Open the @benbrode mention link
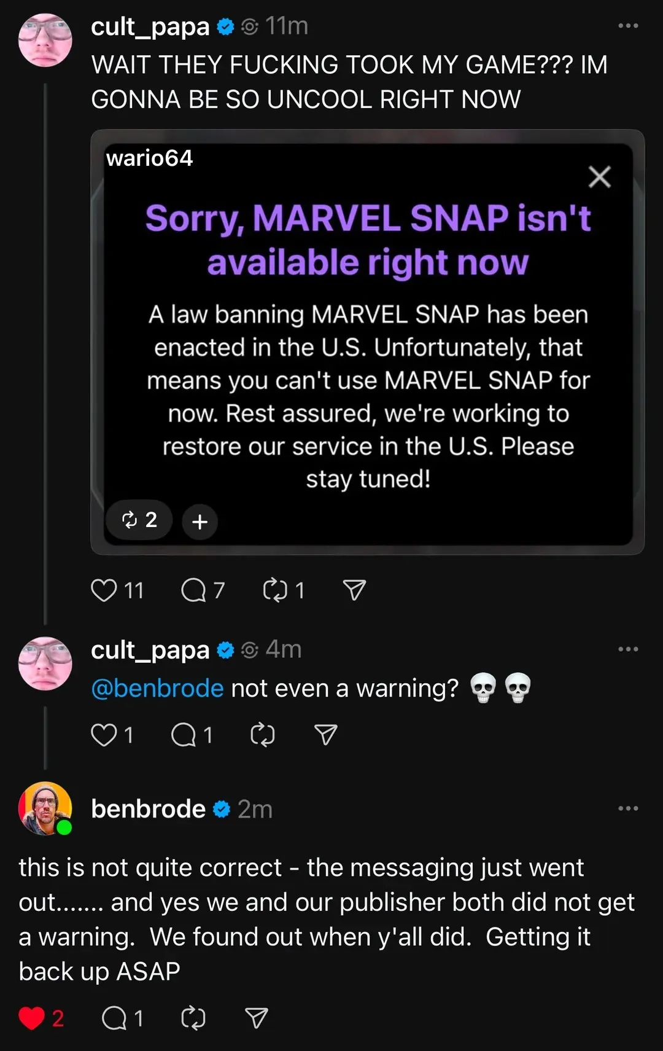The image size is (663, 1051). [157, 688]
